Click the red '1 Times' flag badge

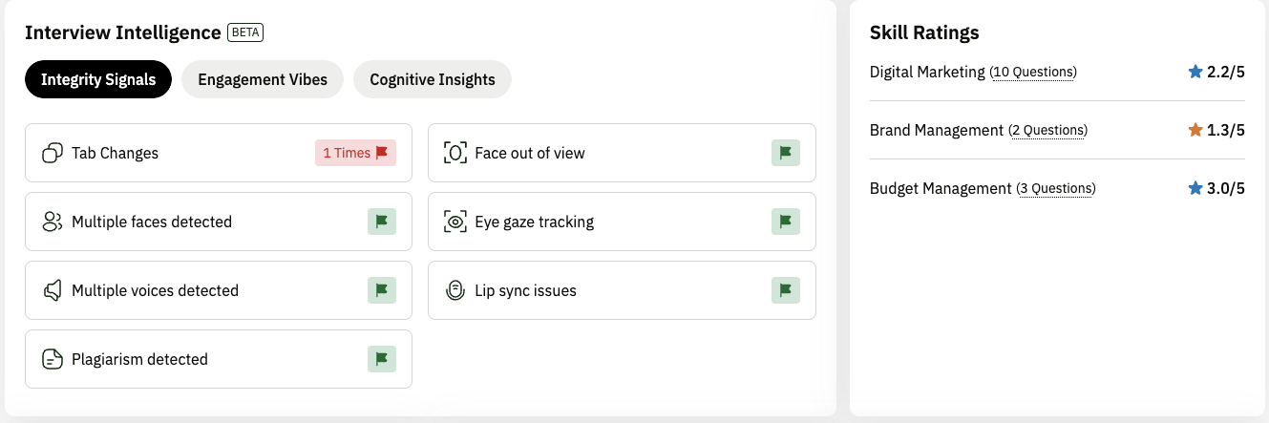355,153
